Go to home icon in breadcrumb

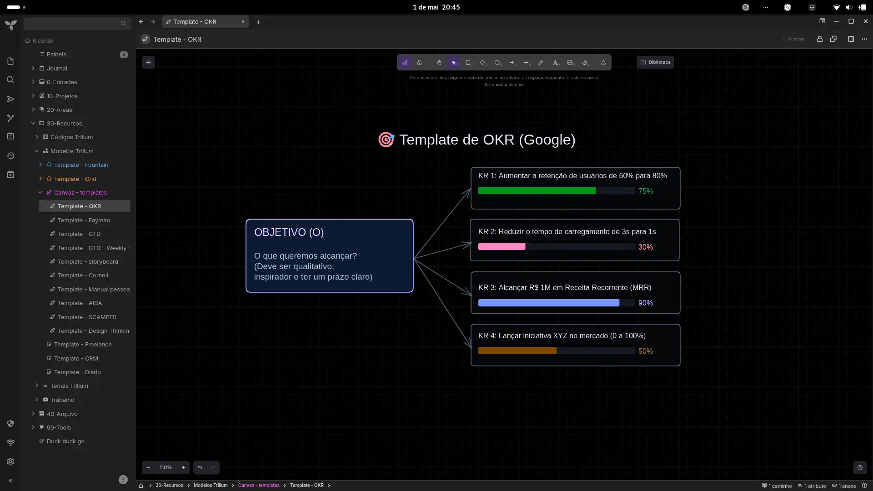[x=141, y=486]
